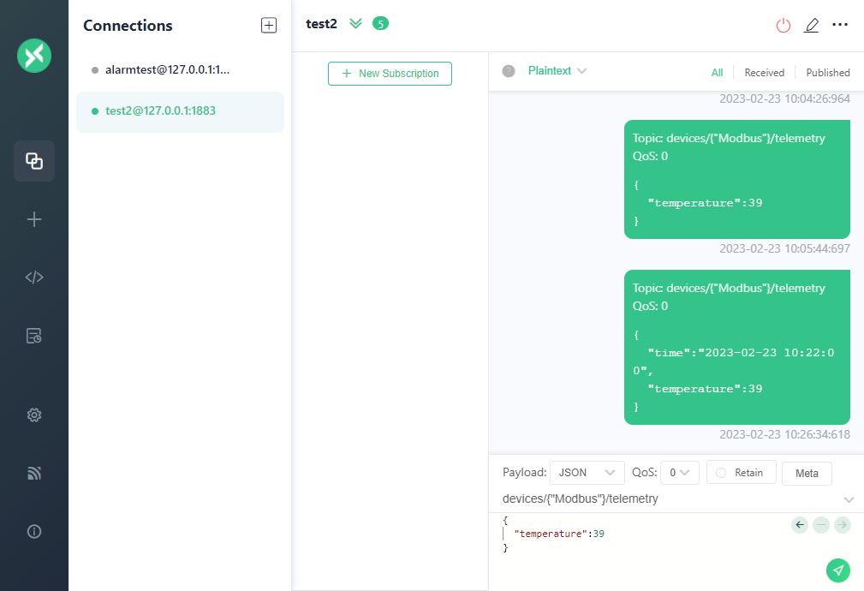Switch to the Received messages tab
The image size is (864, 591).
coord(764,73)
